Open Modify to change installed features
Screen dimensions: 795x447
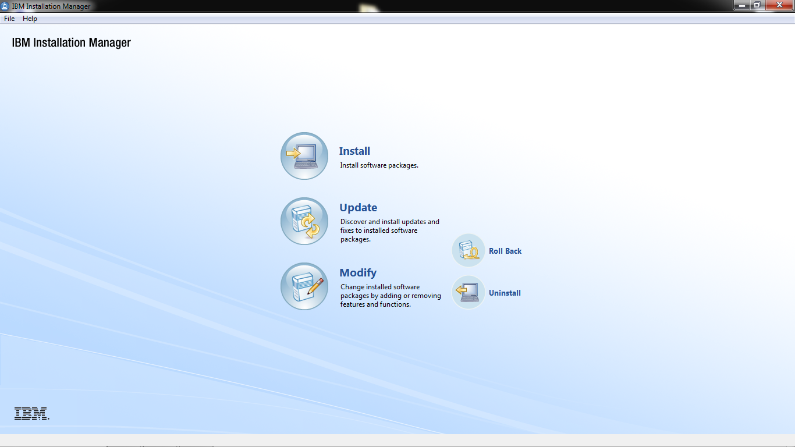point(357,272)
